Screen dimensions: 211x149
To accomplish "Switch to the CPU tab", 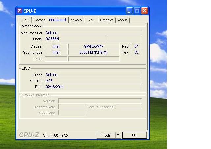I will (x=25, y=20).
